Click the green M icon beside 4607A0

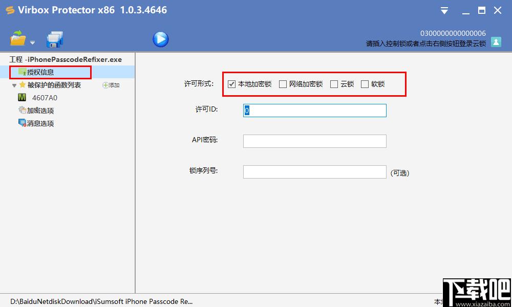tap(22, 97)
